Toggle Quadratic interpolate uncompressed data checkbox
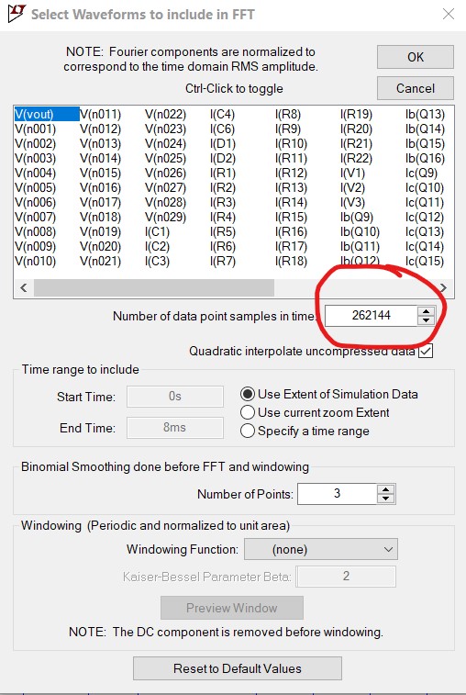The height and width of the screenshot is (695, 466). coord(426,351)
